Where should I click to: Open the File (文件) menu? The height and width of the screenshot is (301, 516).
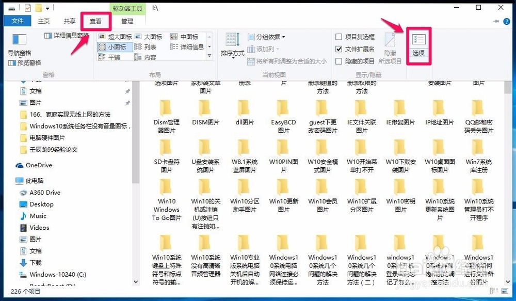(x=18, y=21)
